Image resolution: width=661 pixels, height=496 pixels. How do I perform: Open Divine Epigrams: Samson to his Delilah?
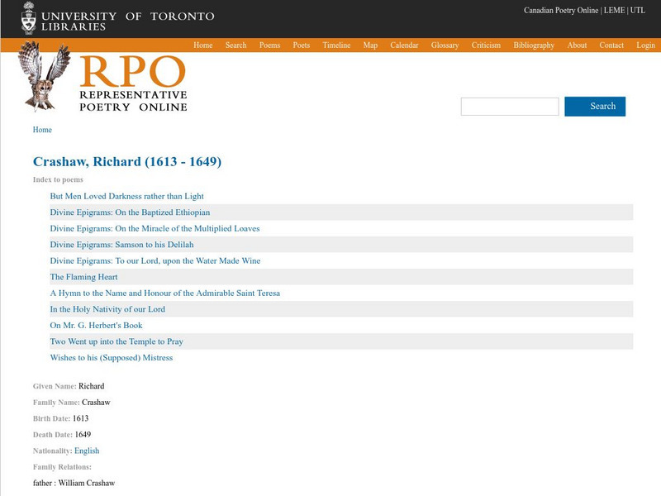tap(121, 245)
